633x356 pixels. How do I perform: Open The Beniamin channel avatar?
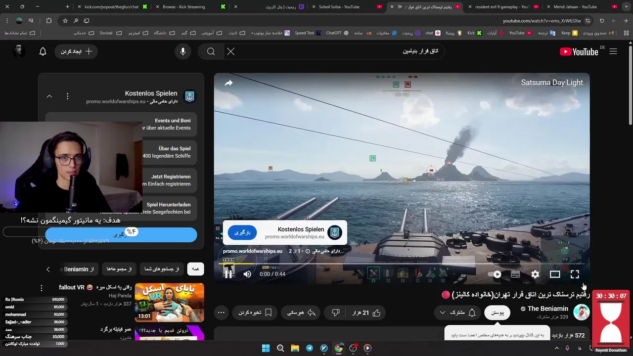pyautogui.click(x=581, y=312)
